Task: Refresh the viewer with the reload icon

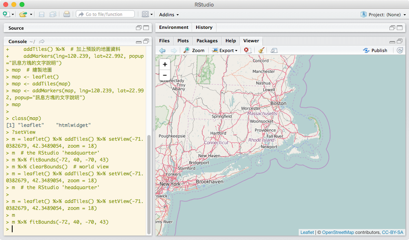Action: pyautogui.click(x=400, y=50)
